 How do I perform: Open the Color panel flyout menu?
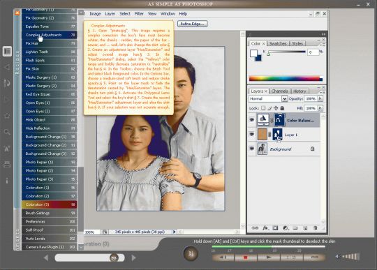[x=322, y=45]
